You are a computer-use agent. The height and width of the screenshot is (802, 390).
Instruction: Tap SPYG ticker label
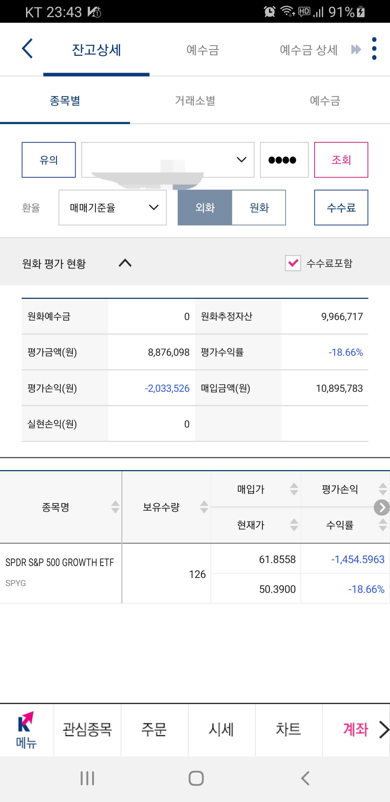click(x=15, y=583)
